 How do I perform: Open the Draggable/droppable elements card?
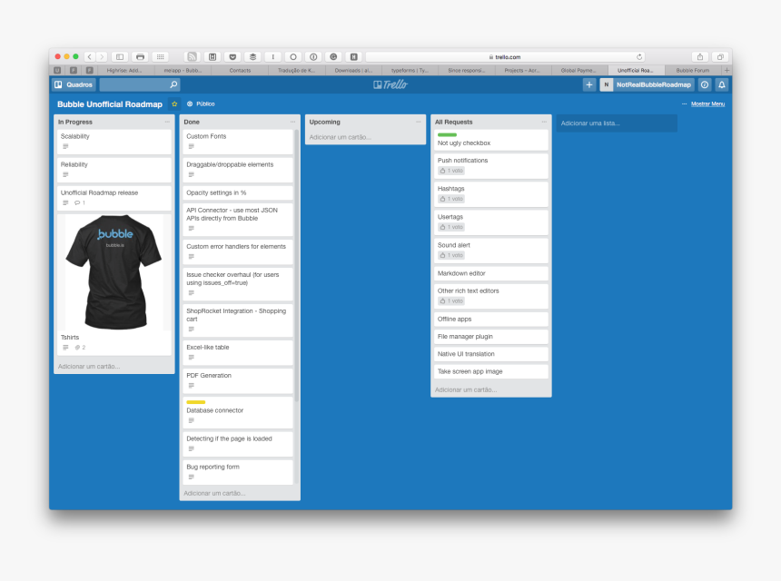tap(238, 170)
